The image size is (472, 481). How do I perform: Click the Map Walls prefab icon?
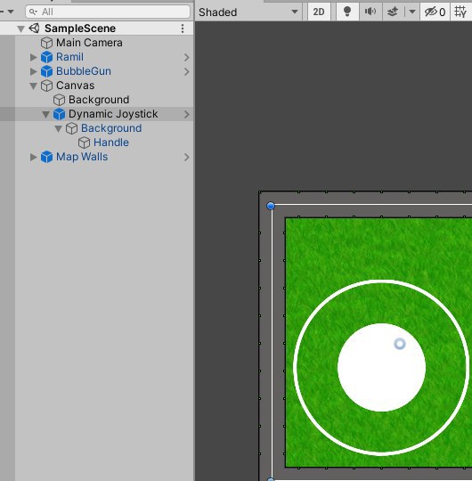[46, 157]
